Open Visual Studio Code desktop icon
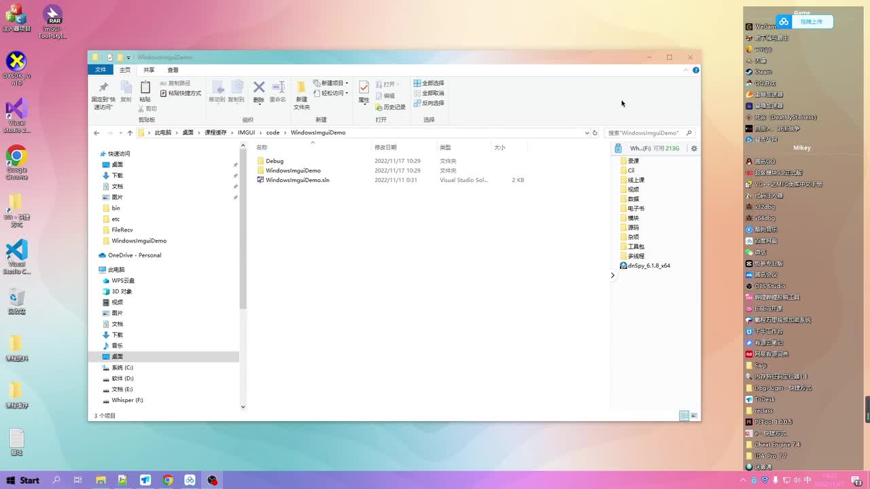The width and height of the screenshot is (870, 489). [16, 257]
